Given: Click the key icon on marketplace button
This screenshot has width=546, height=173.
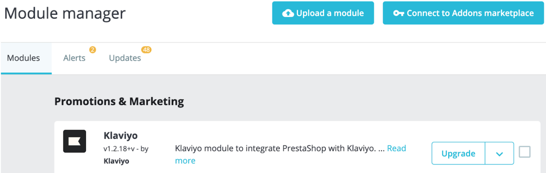Looking at the screenshot, I should click(x=399, y=13).
